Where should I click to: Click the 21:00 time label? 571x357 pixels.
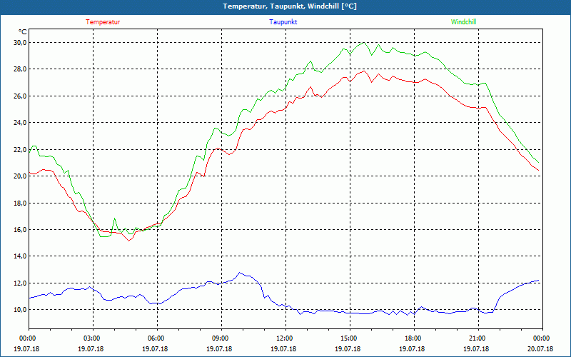478,338
